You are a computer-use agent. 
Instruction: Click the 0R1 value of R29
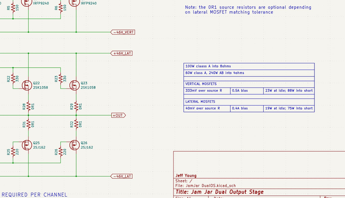pos(80,106)
